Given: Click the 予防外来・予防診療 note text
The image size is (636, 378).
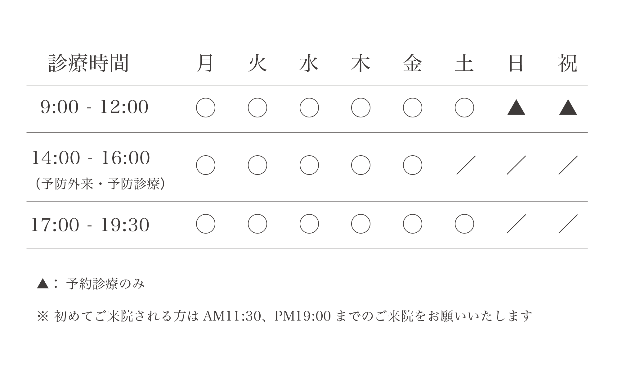Looking at the screenshot, I should coord(100,184).
